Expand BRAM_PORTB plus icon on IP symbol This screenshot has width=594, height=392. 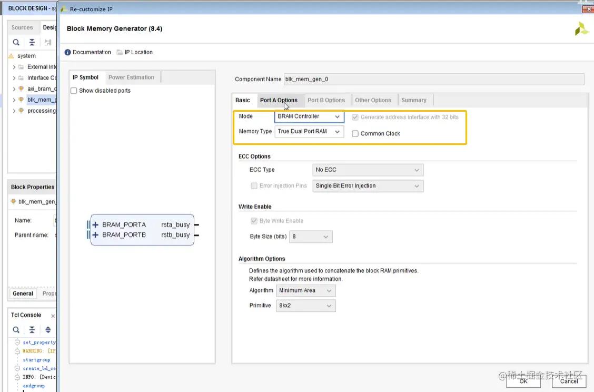(95, 235)
